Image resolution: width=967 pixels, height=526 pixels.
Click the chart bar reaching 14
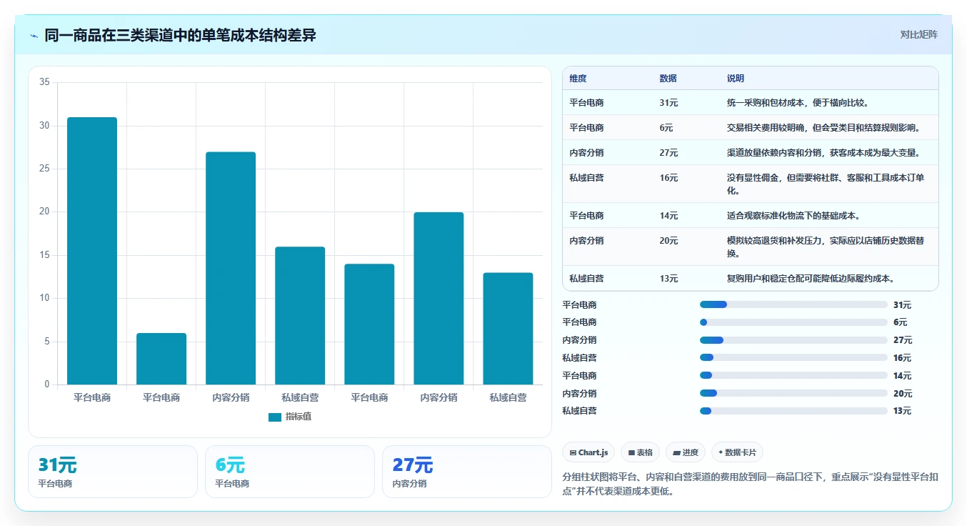click(x=369, y=324)
